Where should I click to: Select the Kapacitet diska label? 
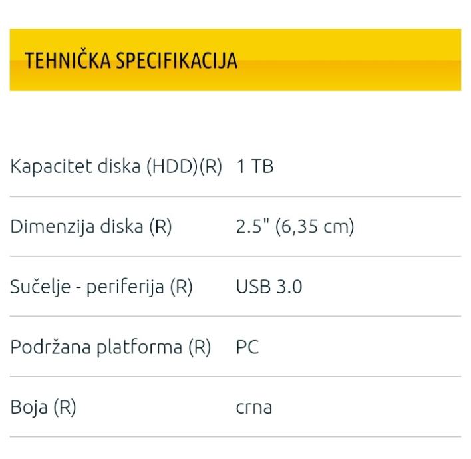77,166
